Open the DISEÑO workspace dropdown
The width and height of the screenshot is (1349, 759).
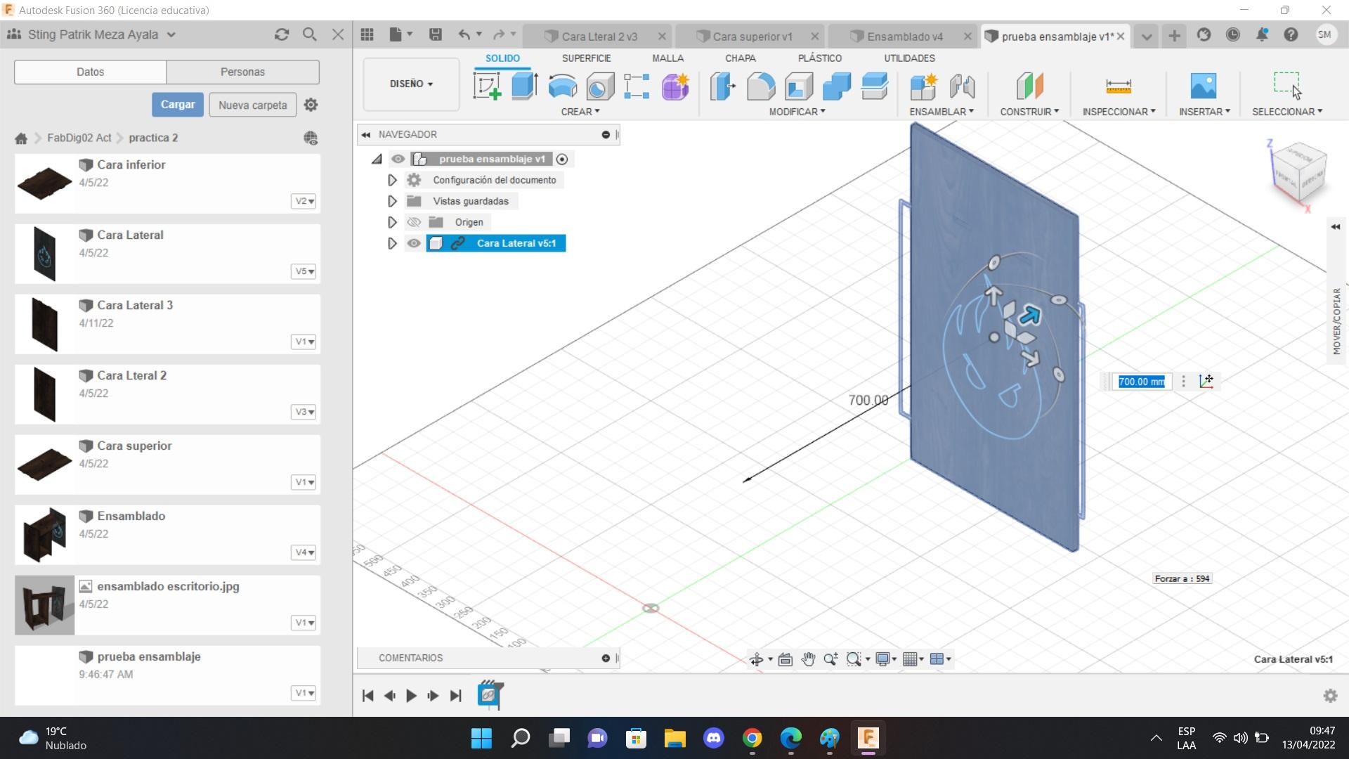click(x=411, y=84)
